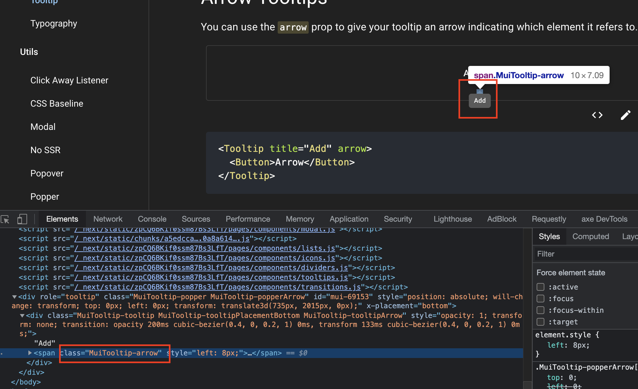
Task: Check the :focus state checkbox
Action: point(540,299)
